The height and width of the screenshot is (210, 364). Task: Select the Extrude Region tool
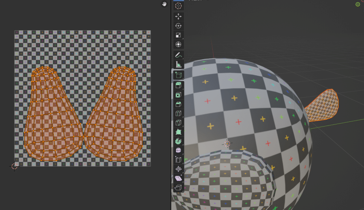pyautogui.click(x=178, y=86)
